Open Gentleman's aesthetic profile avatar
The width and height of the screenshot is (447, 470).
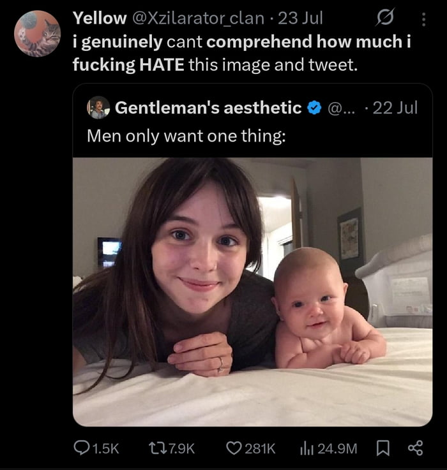click(x=98, y=108)
